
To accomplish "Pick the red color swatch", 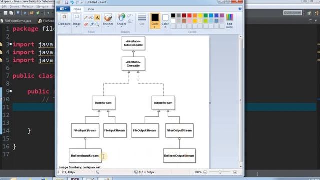I will (x=189, y=15).
